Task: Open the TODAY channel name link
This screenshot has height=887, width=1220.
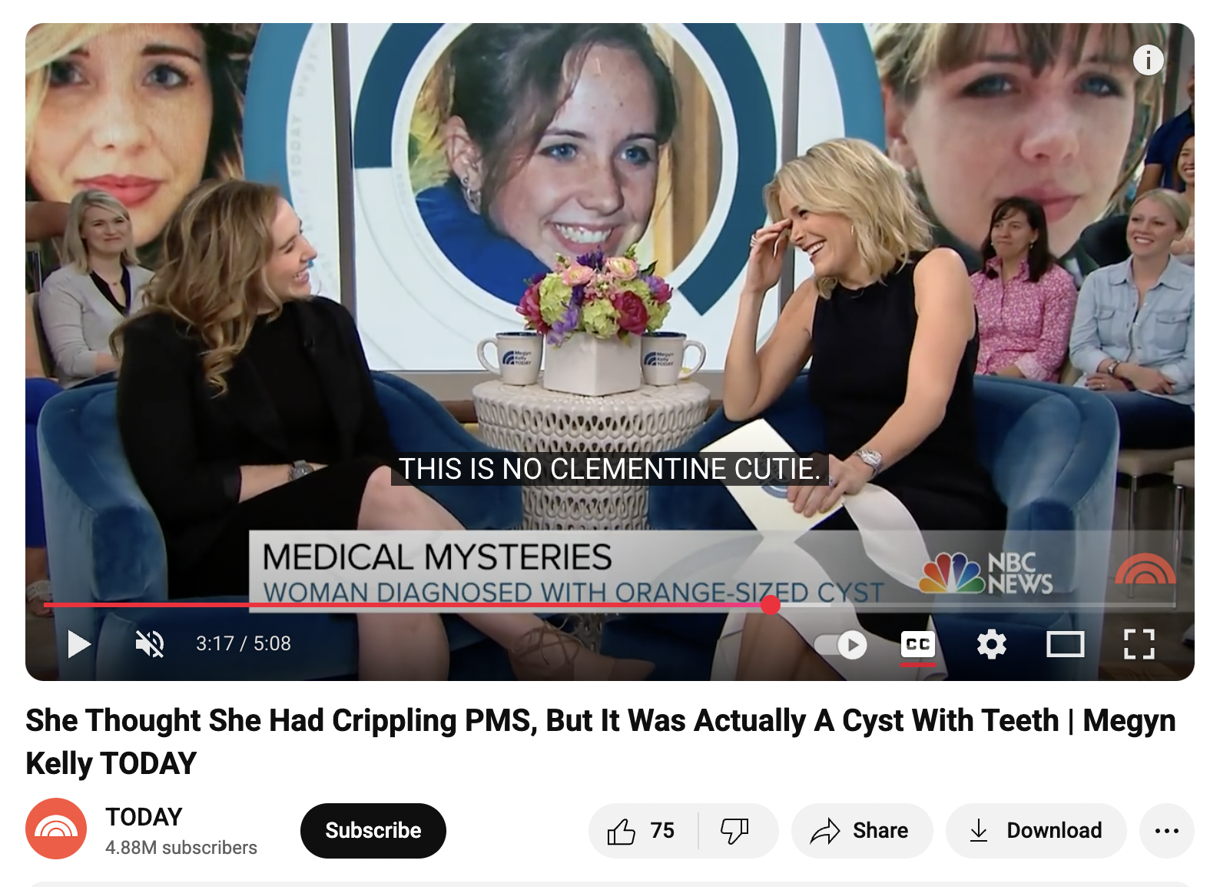Action: click(144, 816)
